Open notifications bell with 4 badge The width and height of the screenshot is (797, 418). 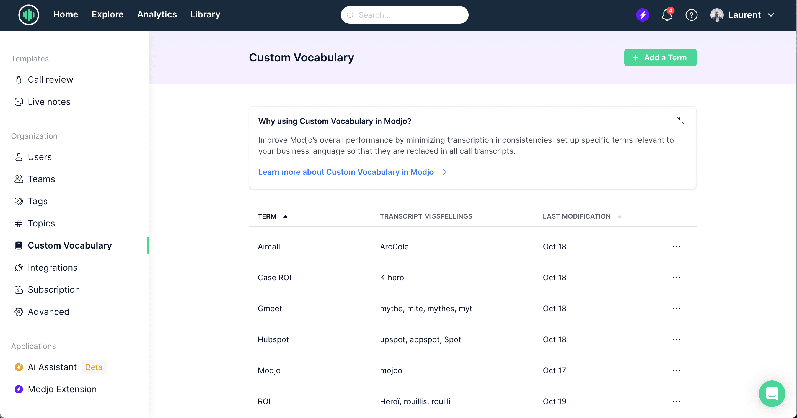pos(667,15)
